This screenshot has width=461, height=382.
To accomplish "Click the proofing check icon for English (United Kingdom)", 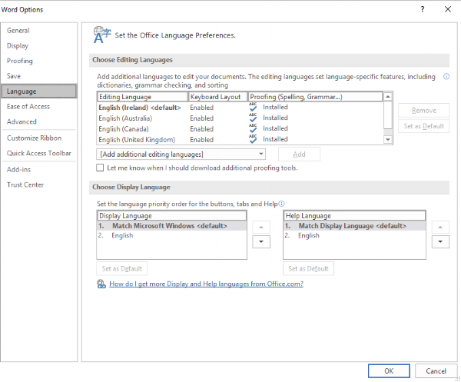I will (x=253, y=139).
